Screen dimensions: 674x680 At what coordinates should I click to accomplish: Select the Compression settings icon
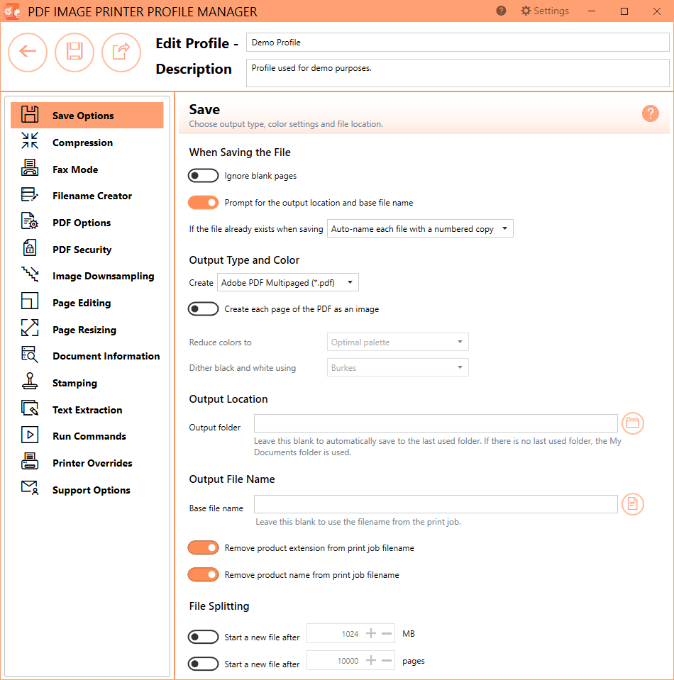29,142
